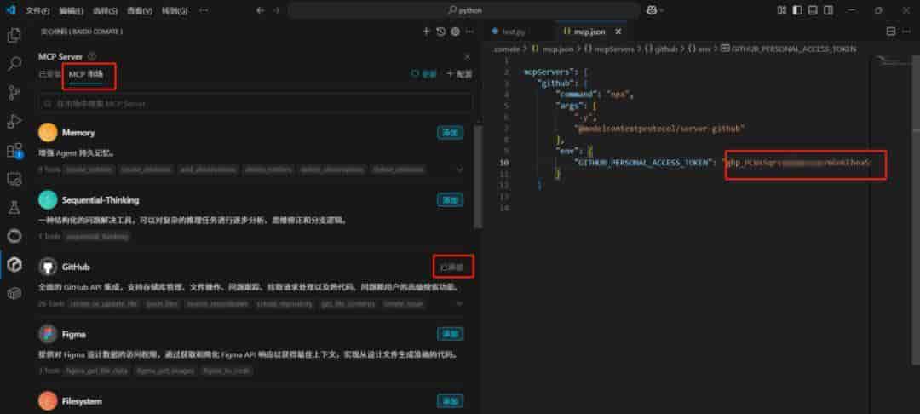
Task: Toggle the primary sidebar visibility
Action: (796, 10)
